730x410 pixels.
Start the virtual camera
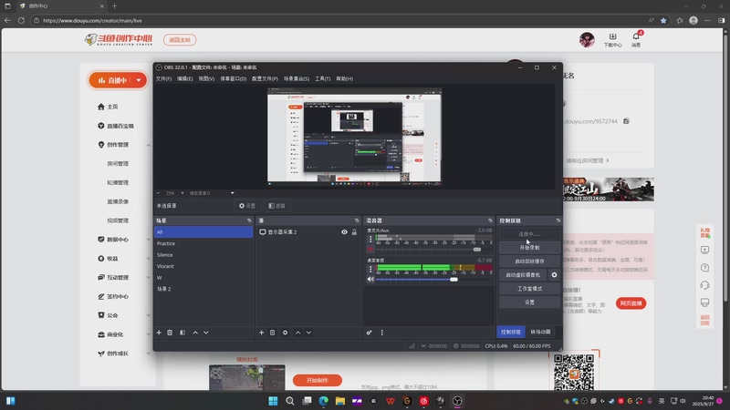click(523, 275)
